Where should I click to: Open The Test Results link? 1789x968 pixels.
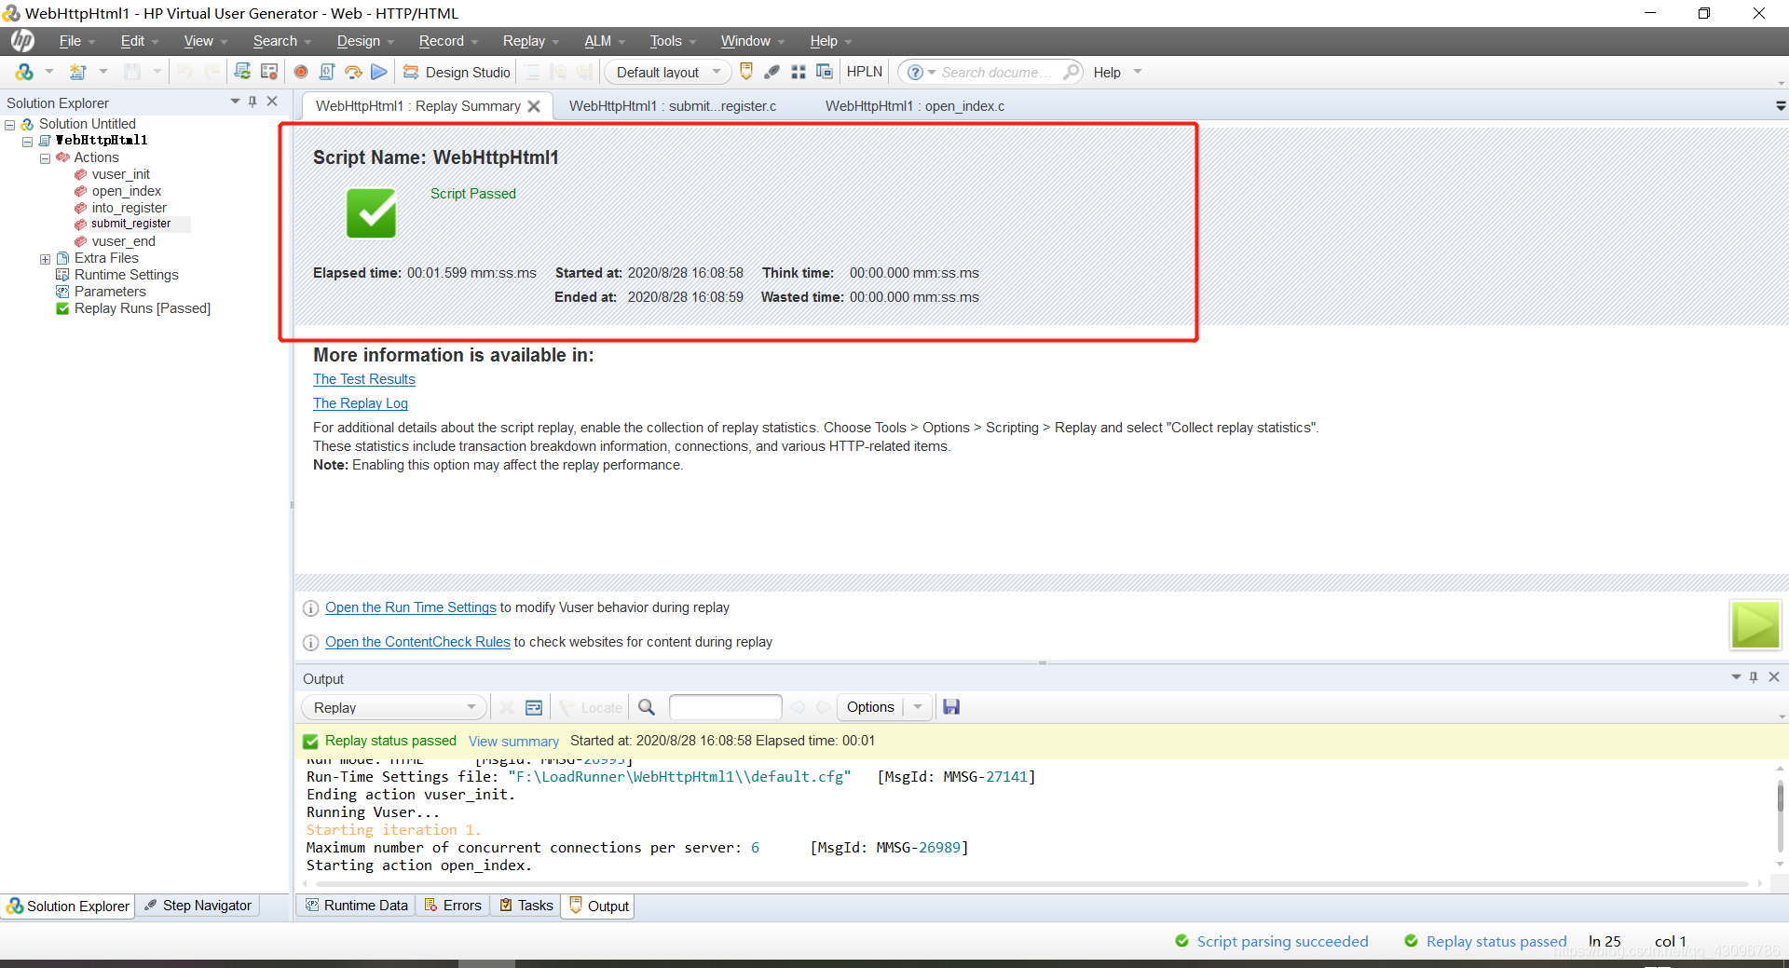tap(364, 379)
